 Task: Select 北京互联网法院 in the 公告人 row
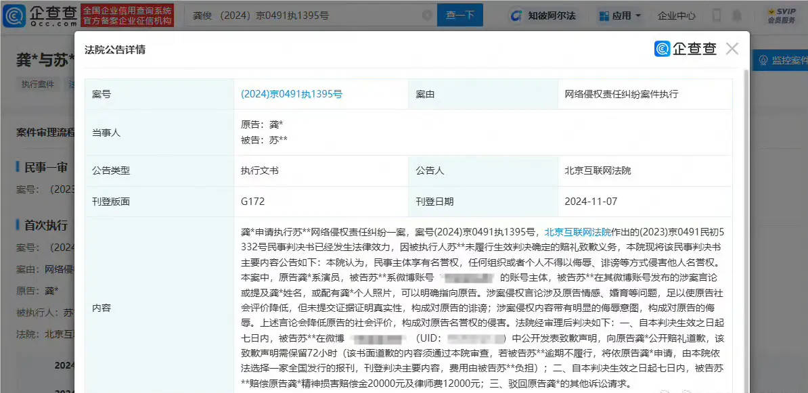tap(598, 171)
